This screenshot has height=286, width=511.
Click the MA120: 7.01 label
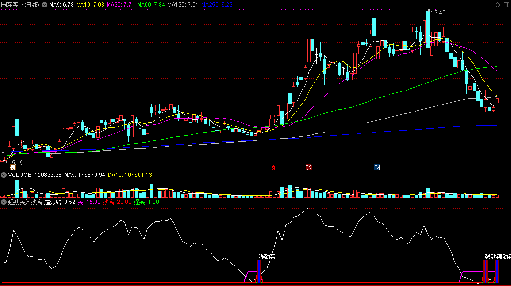click(x=183, y=5)
